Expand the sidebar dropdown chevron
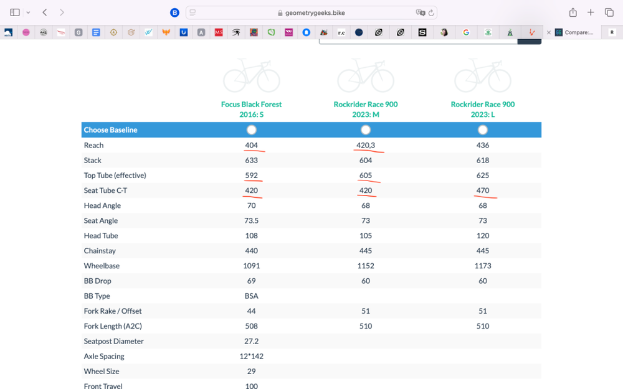623x389 pixels. pos(28,12)
